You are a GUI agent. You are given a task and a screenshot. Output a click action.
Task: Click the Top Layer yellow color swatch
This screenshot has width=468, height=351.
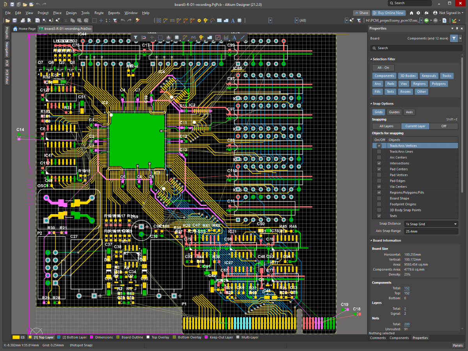point(30,337)
